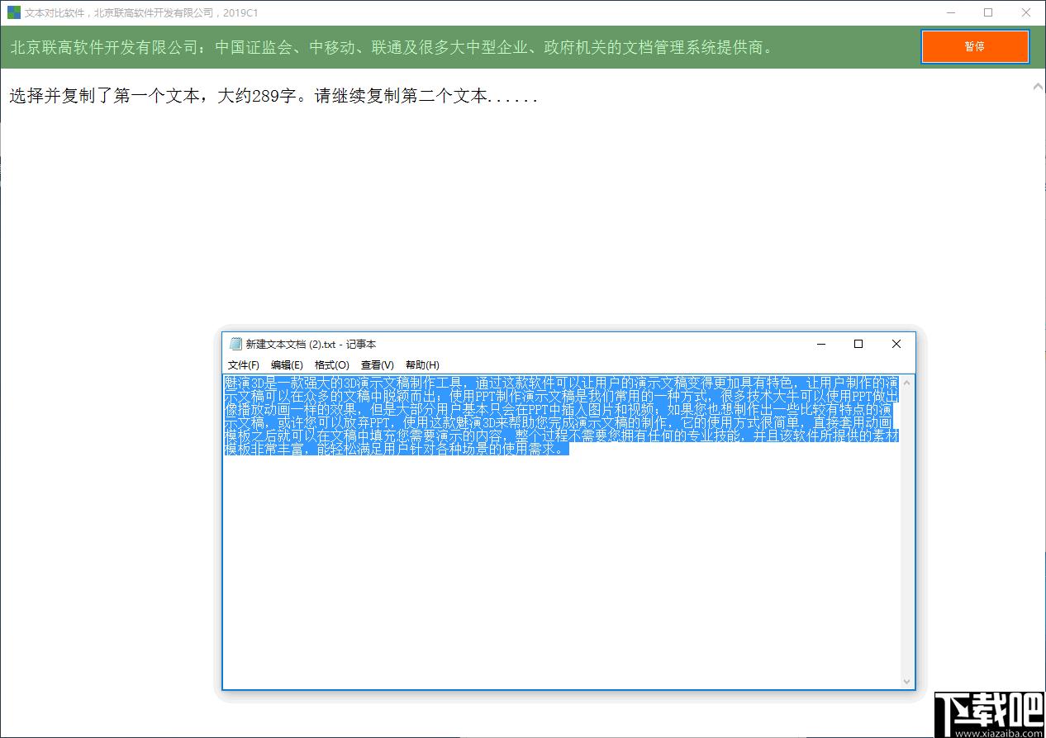Click inside the highlighted text in Notepad
This screenshot has height=738, width=1046.
pyautogui.click(x=561, y=416)
